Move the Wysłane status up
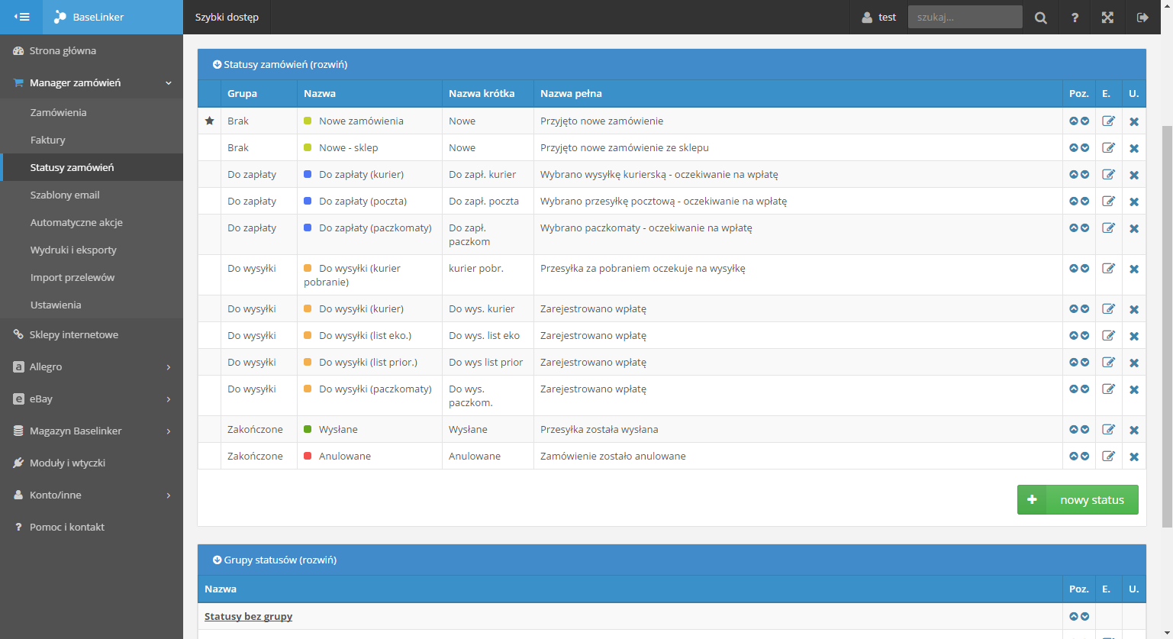 1074,429
